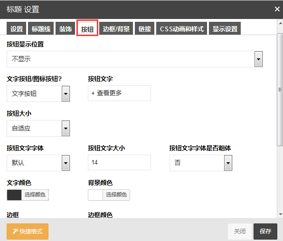Screen dimensions: 283x241
Task: Click 保存 to save settings
Action: coord(265,231)
